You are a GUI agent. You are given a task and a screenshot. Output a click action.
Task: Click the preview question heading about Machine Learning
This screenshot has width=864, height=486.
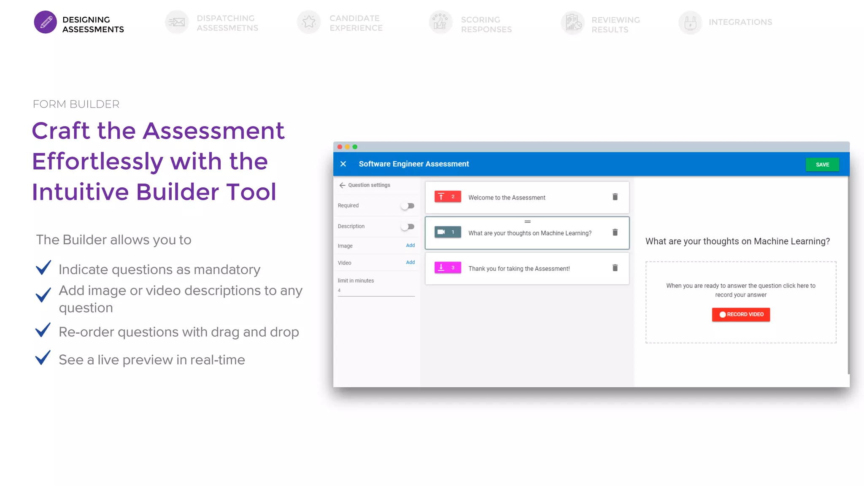pyautogui.click(x=737, y=241)
